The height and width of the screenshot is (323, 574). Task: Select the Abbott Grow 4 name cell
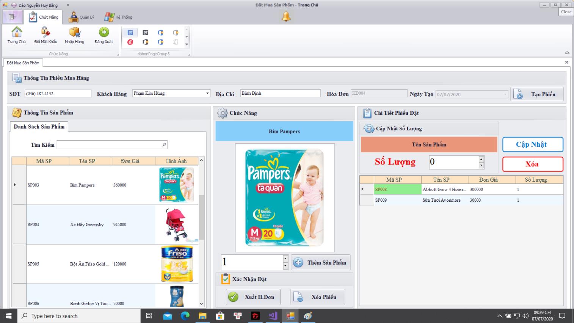click(x=445, y=189)
